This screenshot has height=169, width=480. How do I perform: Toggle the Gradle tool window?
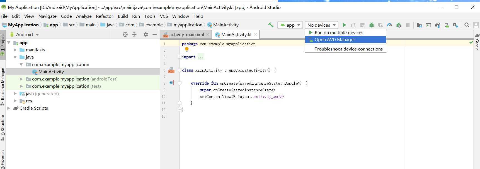coord(477,42)
